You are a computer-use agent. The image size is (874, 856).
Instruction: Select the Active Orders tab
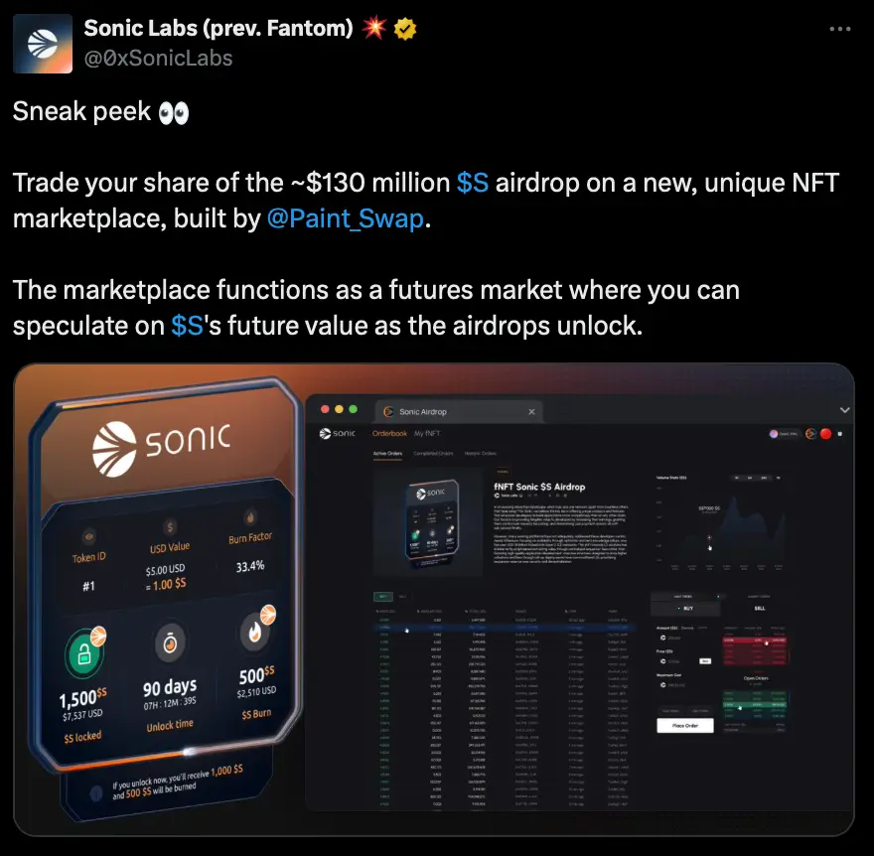pyautogui.click(x=387, y=454)
